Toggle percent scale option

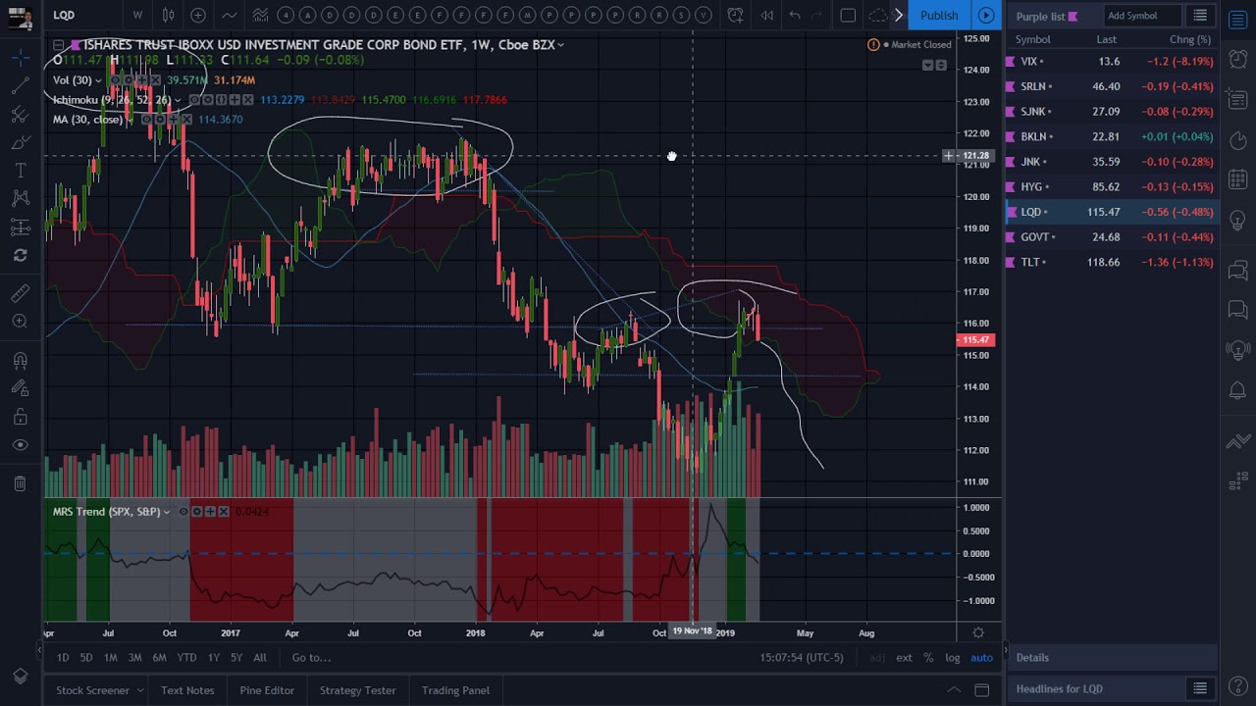(x=928, y=658)
